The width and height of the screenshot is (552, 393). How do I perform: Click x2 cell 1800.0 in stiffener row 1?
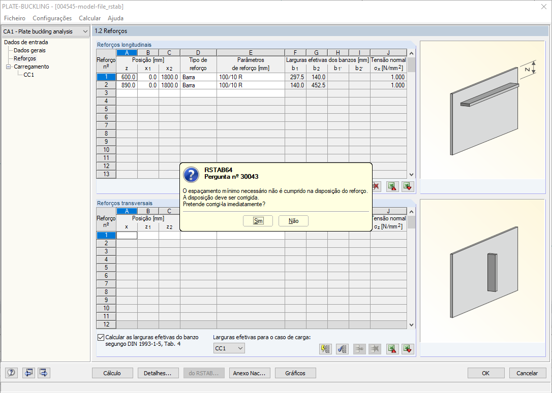pos(169,77)
